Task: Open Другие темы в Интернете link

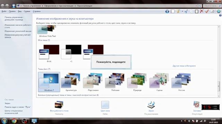Action: (x=184, y=66)
